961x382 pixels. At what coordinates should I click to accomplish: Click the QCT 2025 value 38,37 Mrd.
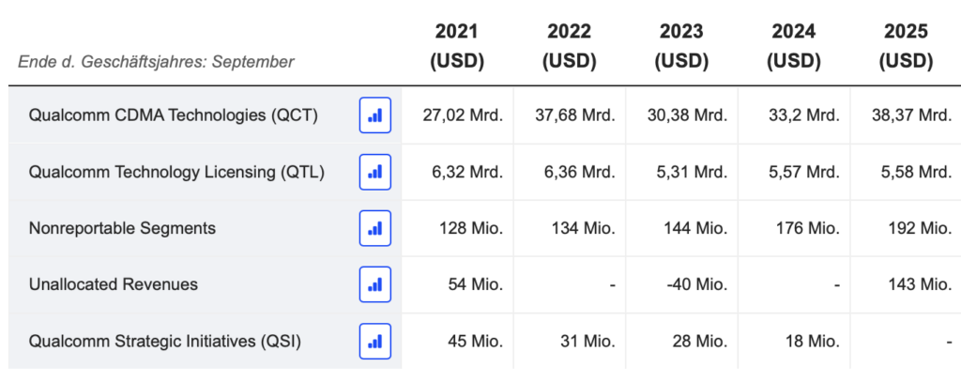pyautogui.click(x=912, y=115)
